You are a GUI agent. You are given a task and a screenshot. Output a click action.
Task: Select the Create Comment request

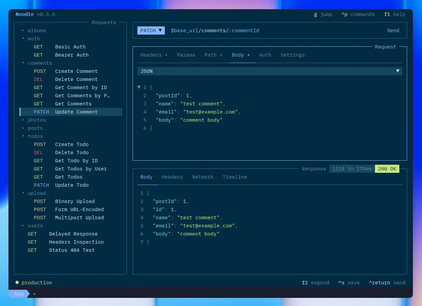[x=70, y=71]
